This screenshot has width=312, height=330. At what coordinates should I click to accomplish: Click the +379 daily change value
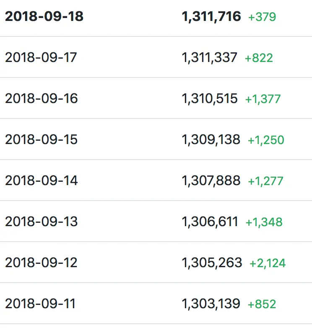pos(262,17)
